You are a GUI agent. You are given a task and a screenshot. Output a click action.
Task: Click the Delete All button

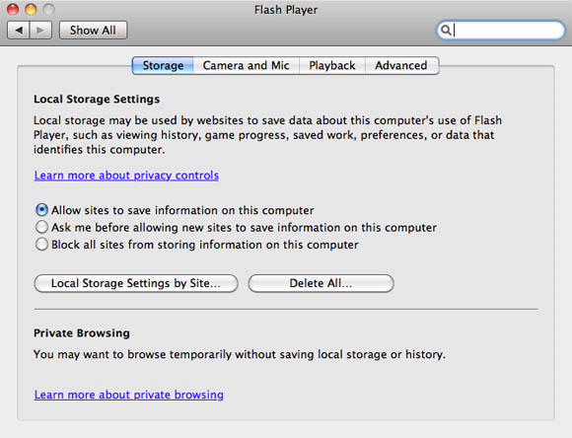click(x=322, y=283)
